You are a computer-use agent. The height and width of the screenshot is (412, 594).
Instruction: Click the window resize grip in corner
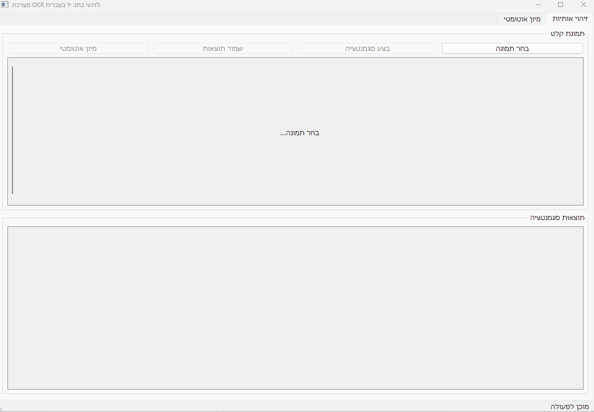click(2, 410)
